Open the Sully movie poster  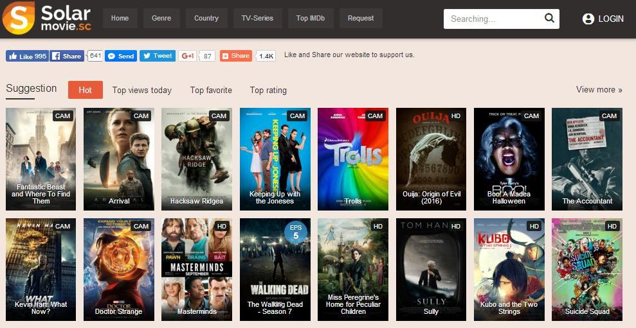point(431,270)
